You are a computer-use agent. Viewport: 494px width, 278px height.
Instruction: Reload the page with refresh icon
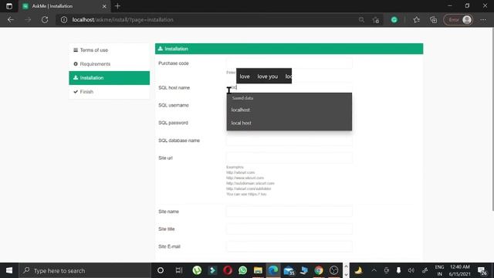pyautogui.click(x=45, y=19)
